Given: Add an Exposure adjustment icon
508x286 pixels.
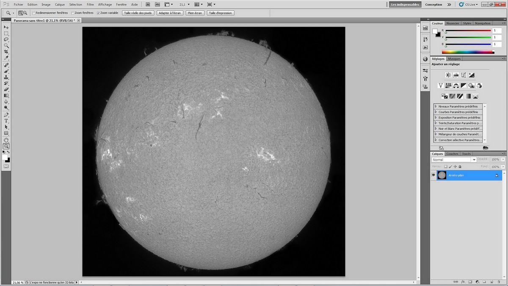Looking at the screenshot, I should tap(471, 75).
